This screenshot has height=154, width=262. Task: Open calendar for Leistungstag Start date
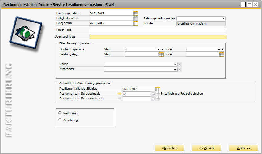pos(161,55)
